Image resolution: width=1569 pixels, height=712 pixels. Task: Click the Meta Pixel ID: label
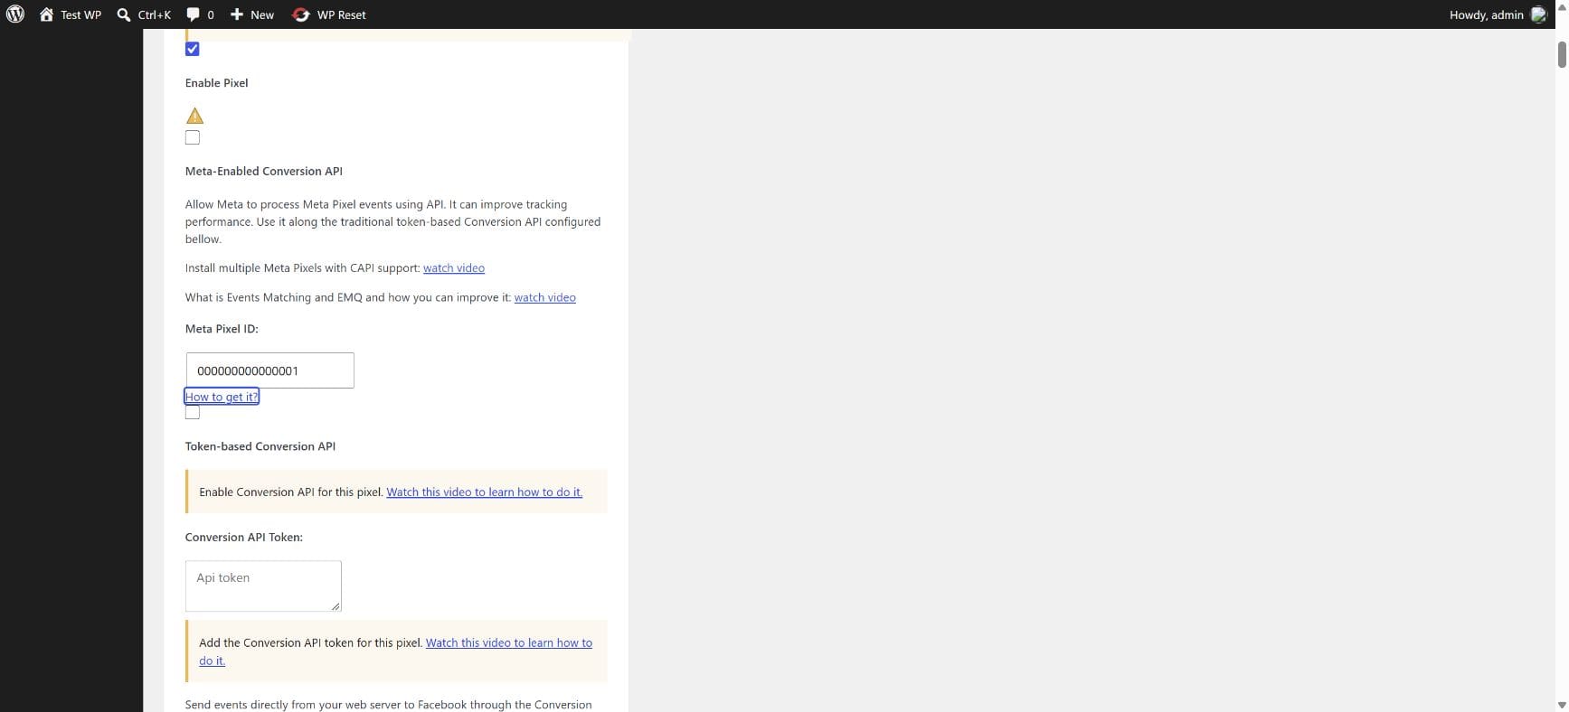(x=222, y=329)
